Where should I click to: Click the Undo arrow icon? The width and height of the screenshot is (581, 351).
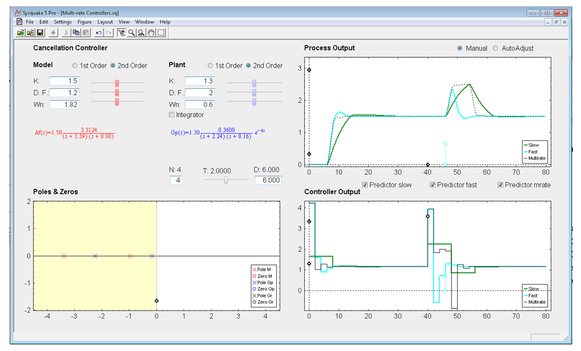click(99, 33)
